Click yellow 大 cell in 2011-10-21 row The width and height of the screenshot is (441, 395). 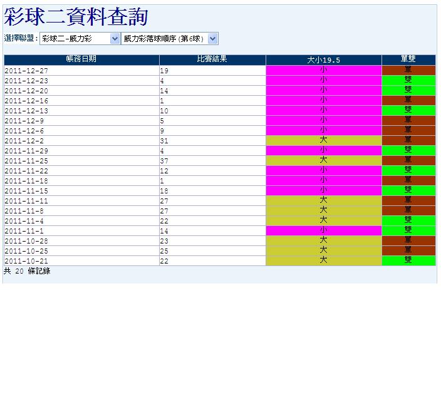tap(324, 261)
